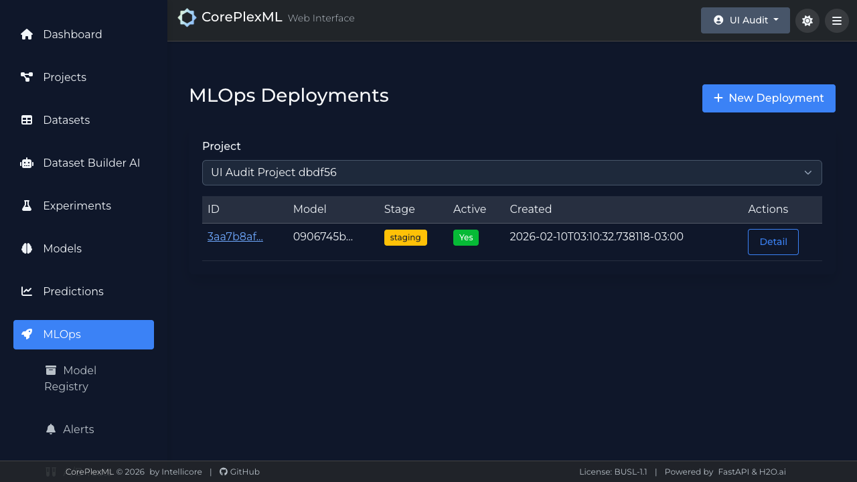View Detail for the staging deployment
This screenshot has height=482, width=857.
(x=773, y=242)
